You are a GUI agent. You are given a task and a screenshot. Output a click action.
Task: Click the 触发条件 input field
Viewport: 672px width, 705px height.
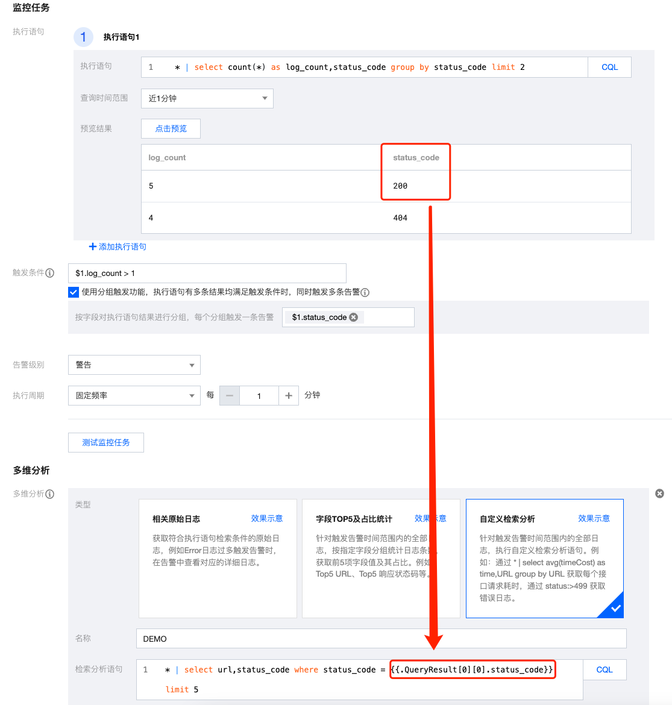(207, 273)
